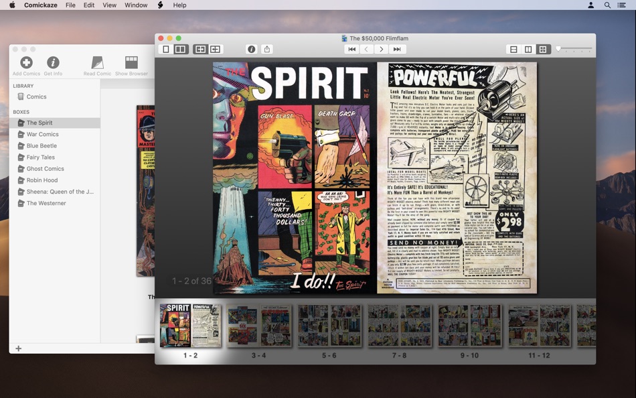Select two-page spread view mode
Screen dimensions: 636x398
(179, 49)
